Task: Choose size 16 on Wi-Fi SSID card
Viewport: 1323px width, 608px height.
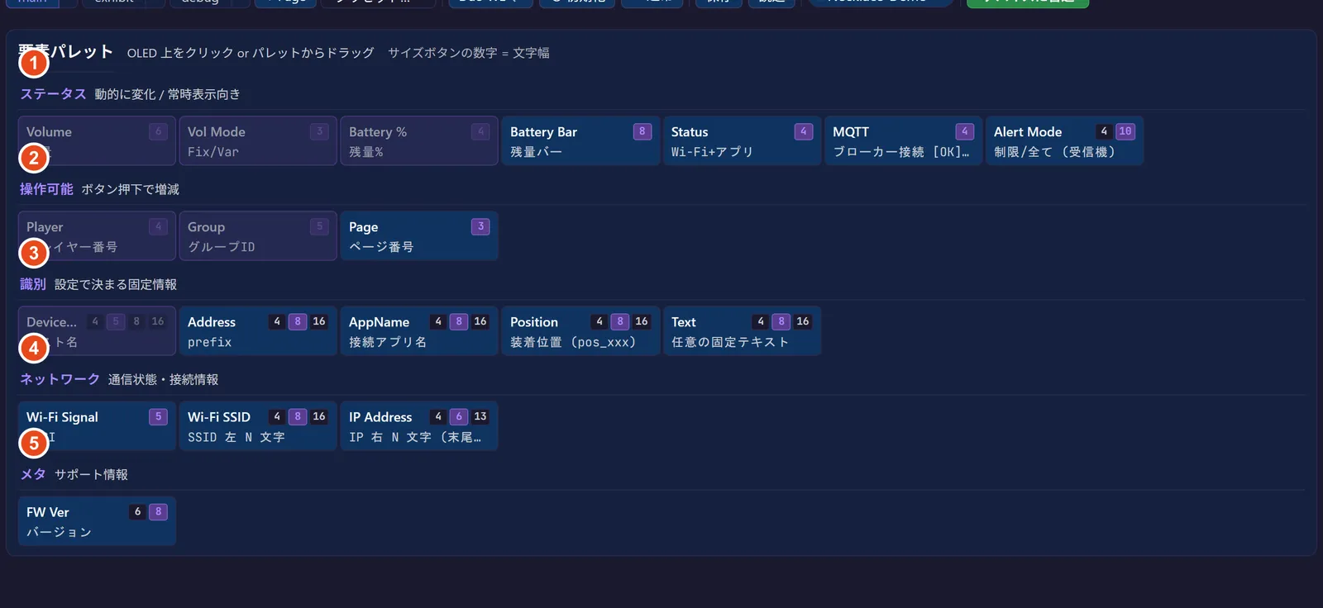Action: (319, 416)
